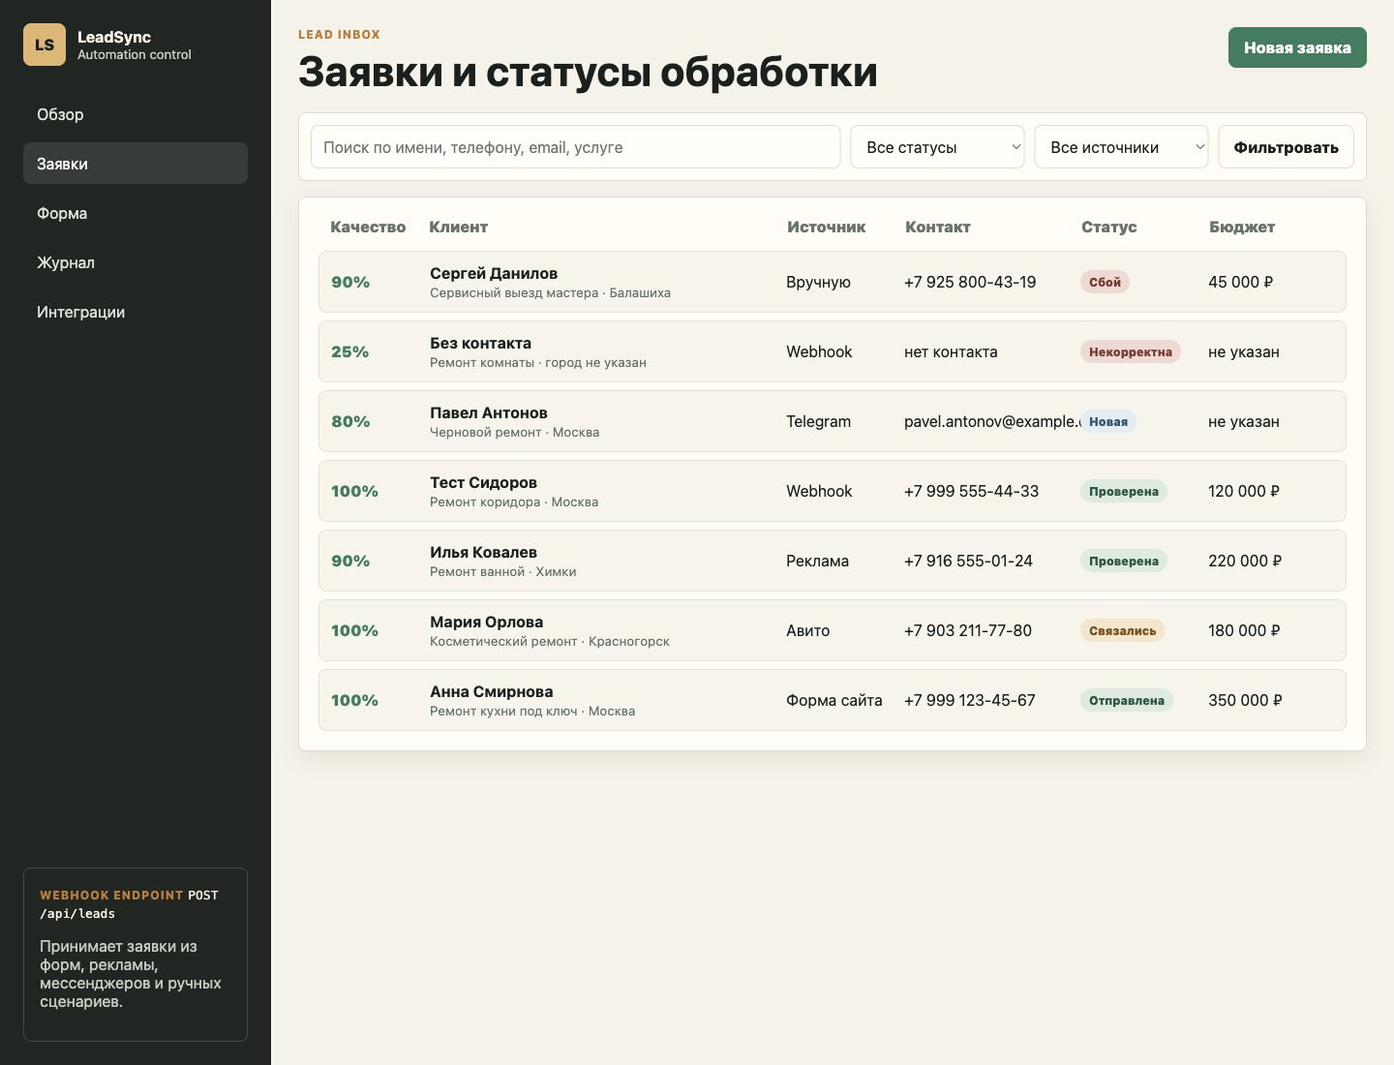Click the LS logo icon
This screenshot has height=1065, width=1394.
tap(45, 45)
